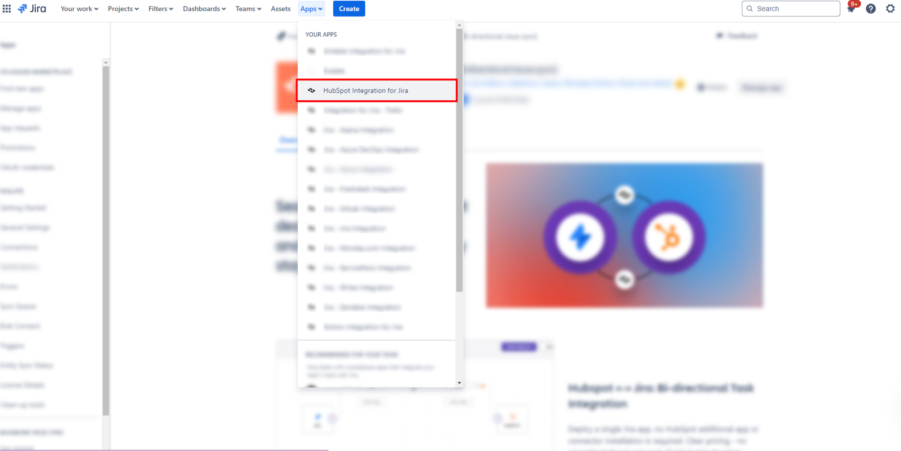Open the Settings gear icon

click(x=890, y=9)
